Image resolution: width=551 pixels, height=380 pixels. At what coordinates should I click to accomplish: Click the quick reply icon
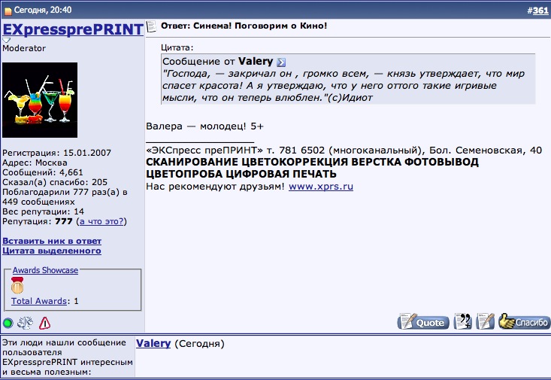(486, 322)
